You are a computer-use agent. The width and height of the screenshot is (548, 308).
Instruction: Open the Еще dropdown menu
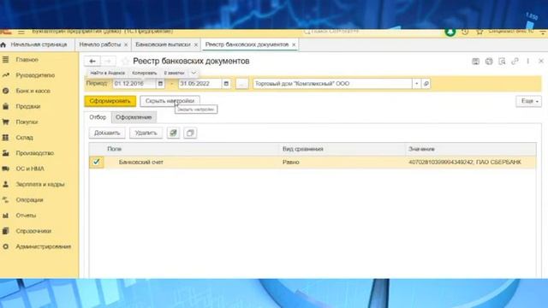pyautogui.click(x=529, y=101)
